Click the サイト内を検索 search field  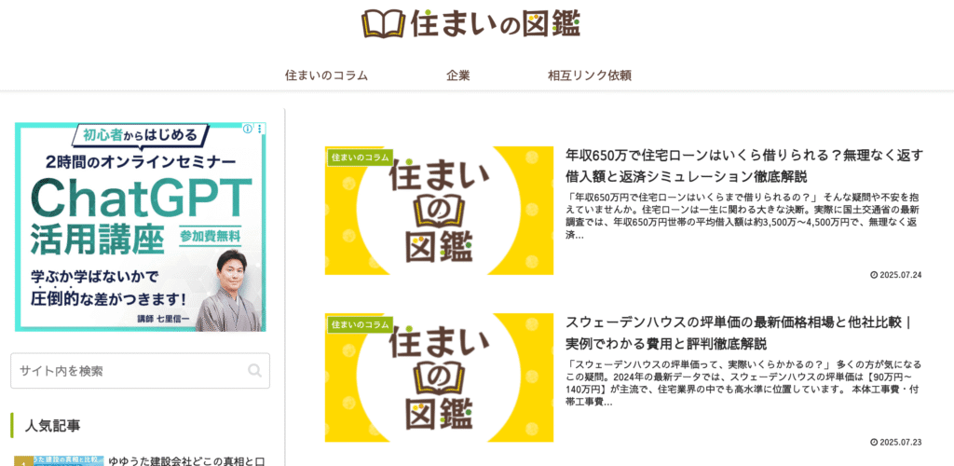coord(140,371)
